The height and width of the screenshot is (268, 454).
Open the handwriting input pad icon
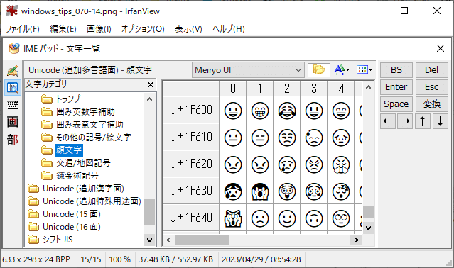pos(13,71)
